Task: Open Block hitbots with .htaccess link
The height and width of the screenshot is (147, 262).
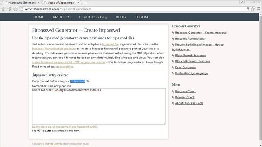Action: 193,61
